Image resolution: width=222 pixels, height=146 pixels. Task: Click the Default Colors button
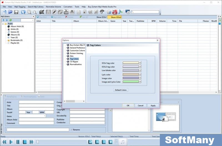121,90
